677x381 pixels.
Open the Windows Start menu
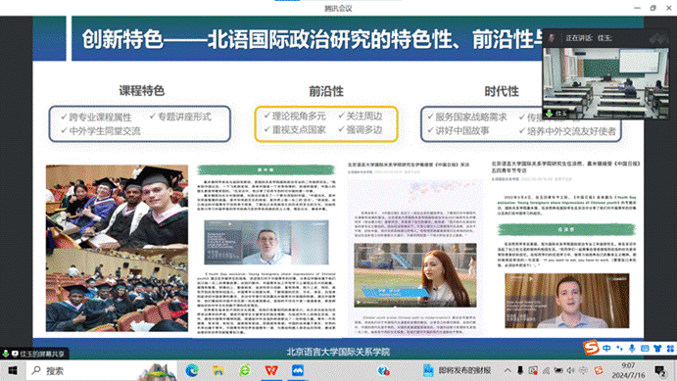click(13, 370)
